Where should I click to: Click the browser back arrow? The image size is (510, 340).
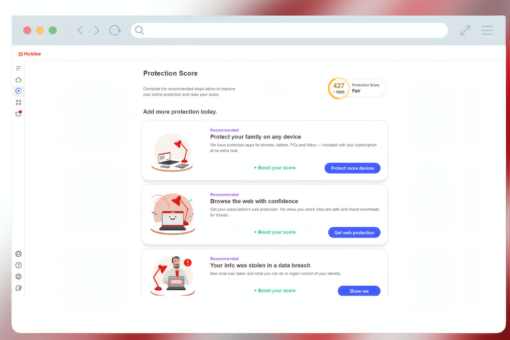[79, 30]
